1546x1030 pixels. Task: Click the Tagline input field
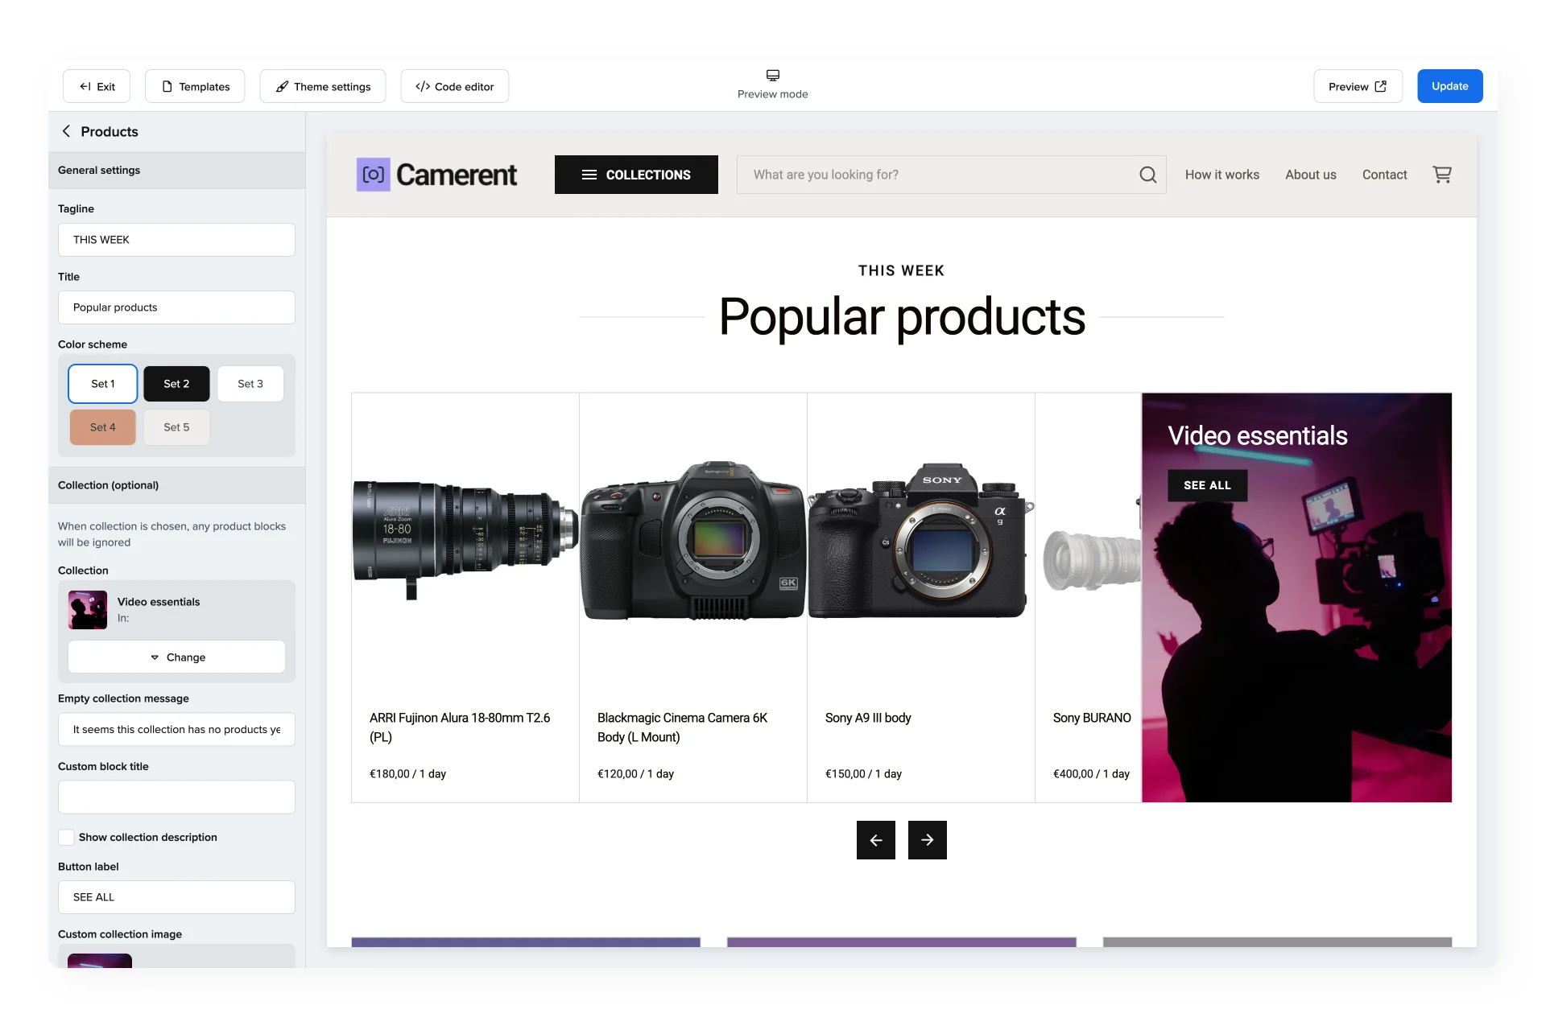coord(176,239)
